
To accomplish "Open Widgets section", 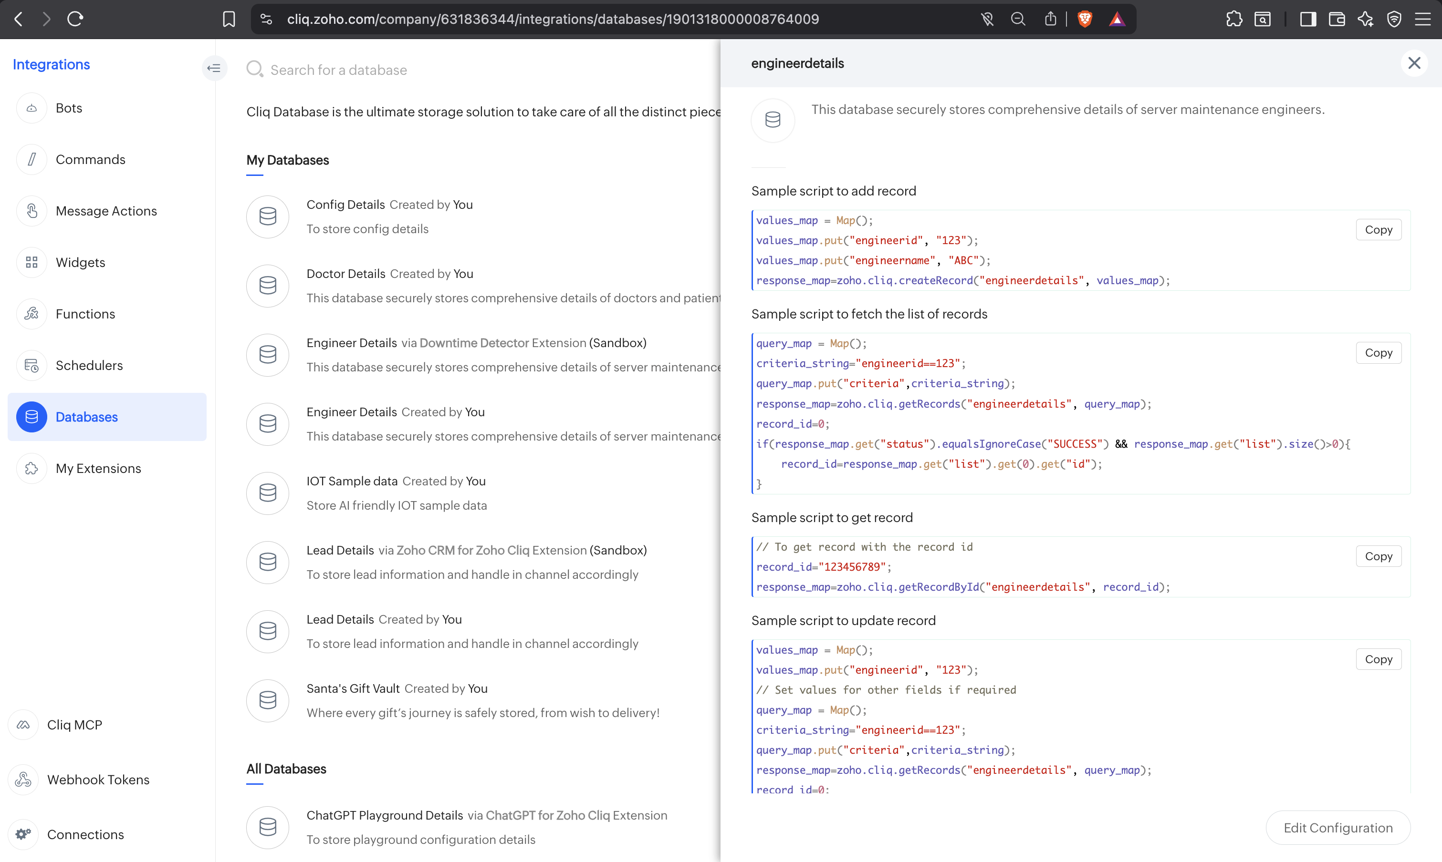I will 107,262.
